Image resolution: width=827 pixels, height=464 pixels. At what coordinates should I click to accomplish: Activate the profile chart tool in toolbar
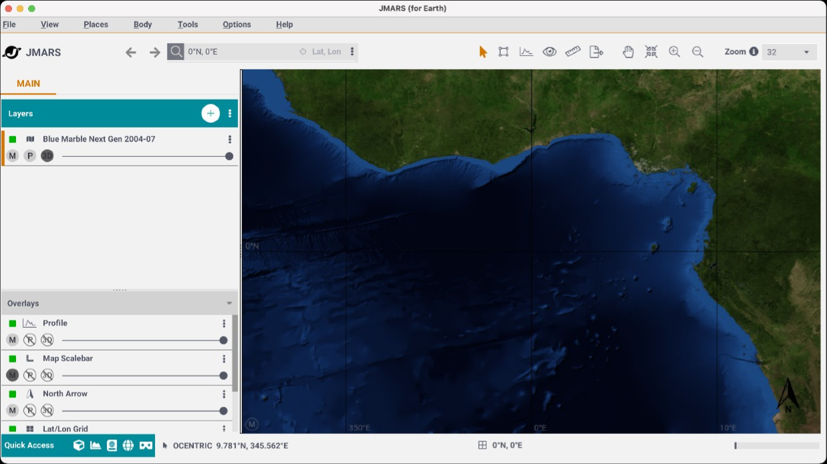[x=526, y=52]
